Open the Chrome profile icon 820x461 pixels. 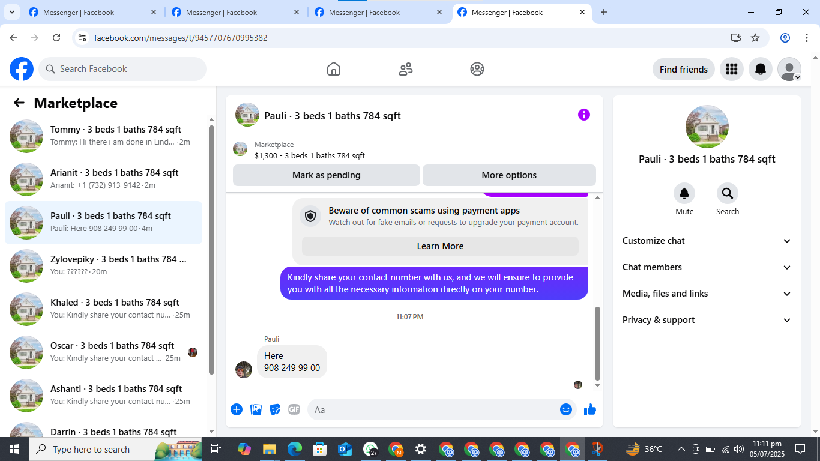tap(785, 38)
